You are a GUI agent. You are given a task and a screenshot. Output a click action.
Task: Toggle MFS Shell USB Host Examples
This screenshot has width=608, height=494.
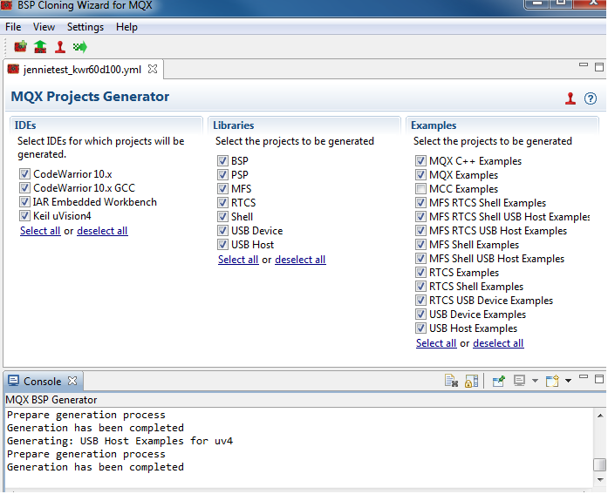420,258
